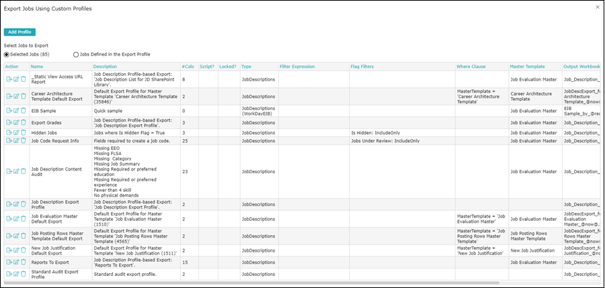Image resolution: width=605 pixels, height=288 pixels.
Task: Select the Selected Jobs (85) radio option
Action: 7,54
